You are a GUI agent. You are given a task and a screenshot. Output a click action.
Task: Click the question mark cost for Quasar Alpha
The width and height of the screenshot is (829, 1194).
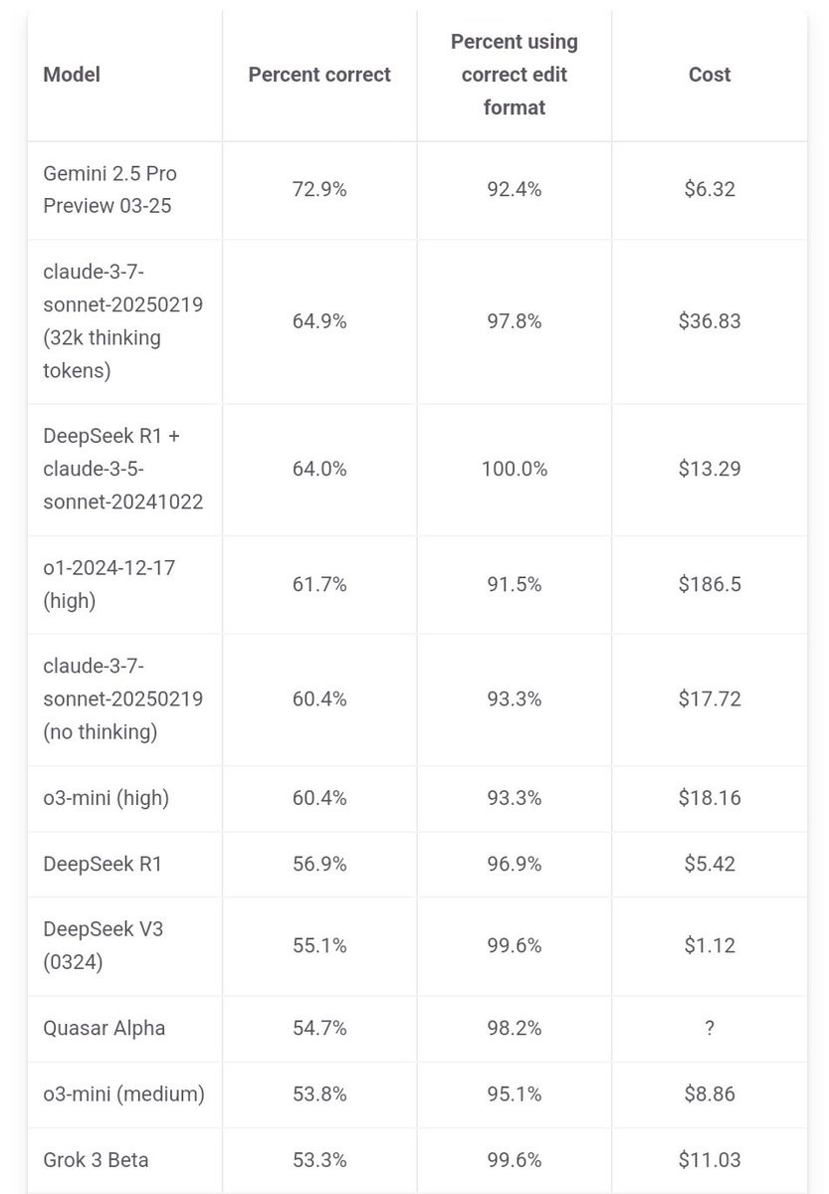(709, 1028)
